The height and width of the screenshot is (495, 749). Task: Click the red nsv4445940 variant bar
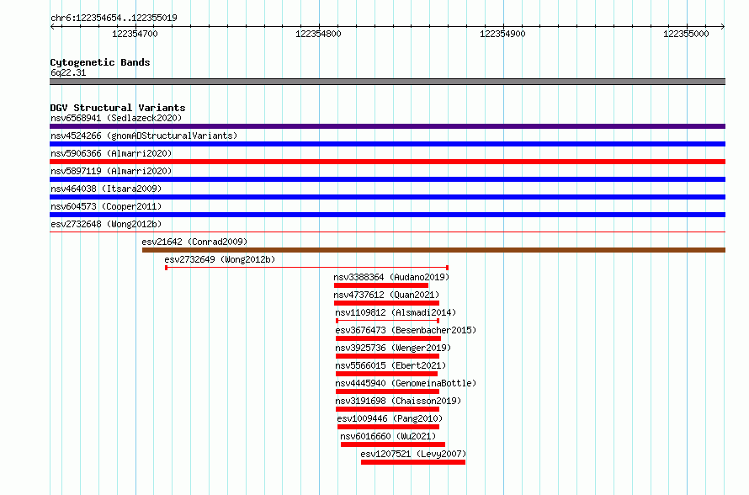[x=387, y=391]
